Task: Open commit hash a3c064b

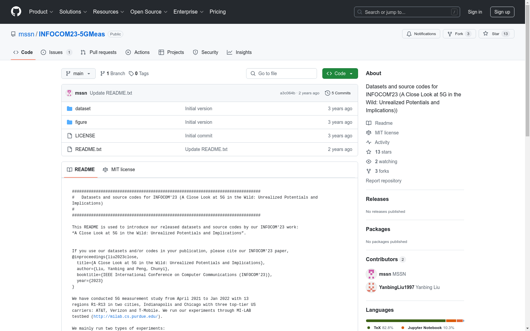Action: click(288, 93)
